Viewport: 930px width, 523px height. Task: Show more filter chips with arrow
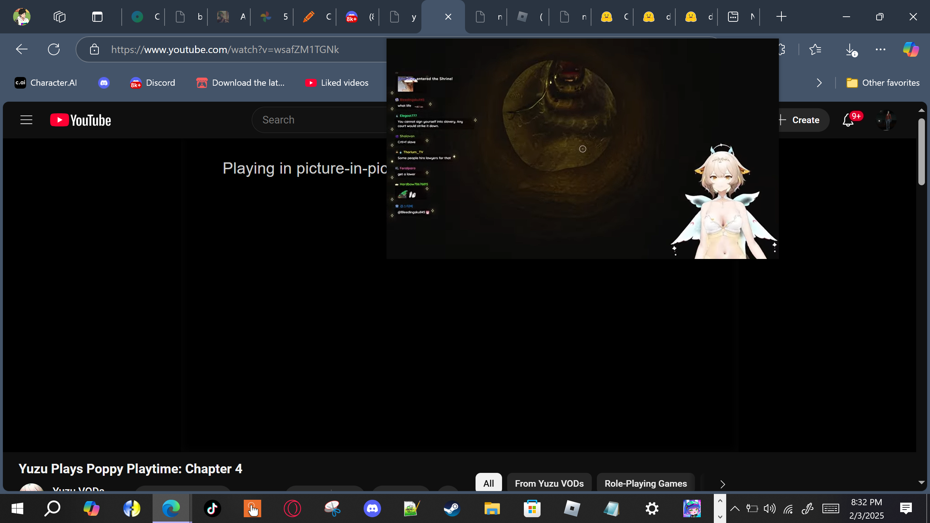click(723, 484)
